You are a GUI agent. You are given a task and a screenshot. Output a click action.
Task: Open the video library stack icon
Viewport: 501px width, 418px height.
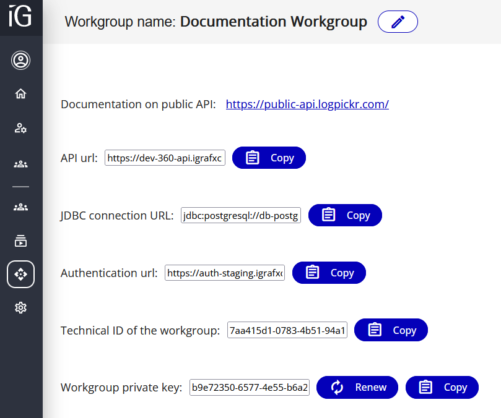(x=21, y=241)
